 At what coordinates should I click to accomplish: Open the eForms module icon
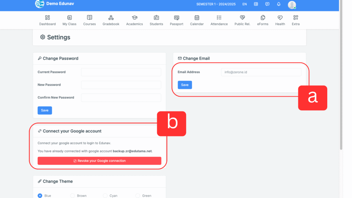point(263,18)
